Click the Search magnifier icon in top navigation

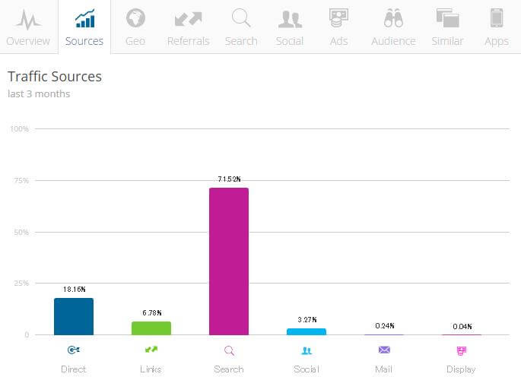(x=241, y=18)
